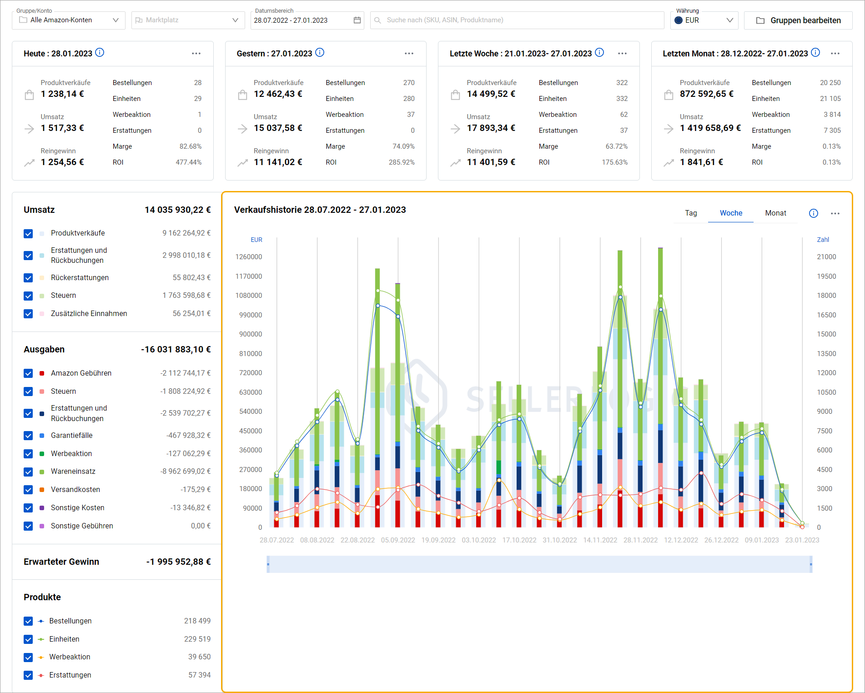Uncheck the Produktverkäufe checkbox
Image resolution: width=865 pixels, height=693 pixels.
click(28, 234)
